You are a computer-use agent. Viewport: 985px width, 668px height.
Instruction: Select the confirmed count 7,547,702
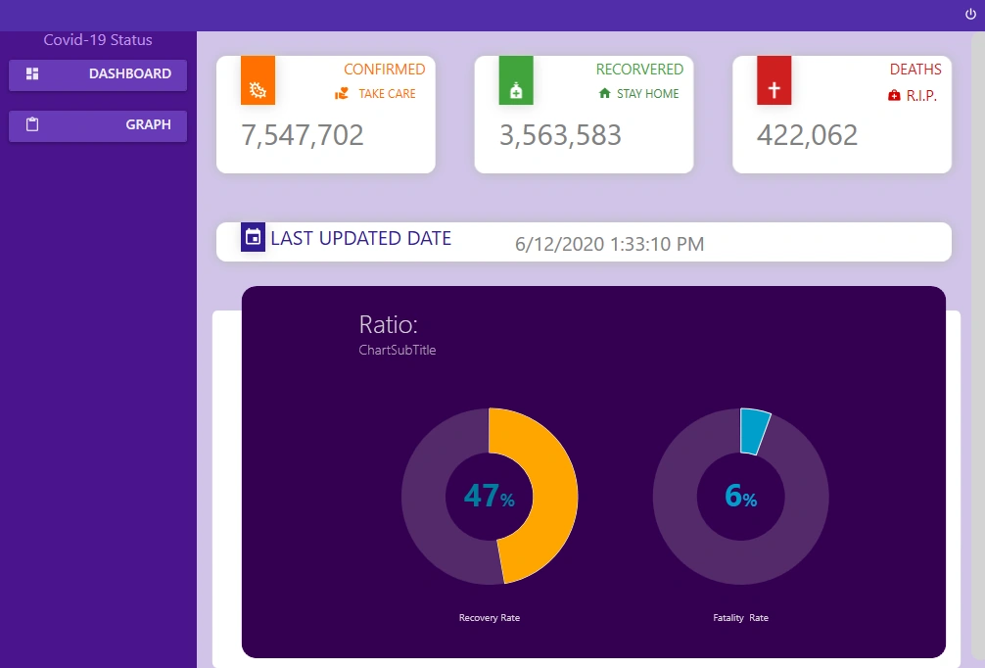click(303, 135)
